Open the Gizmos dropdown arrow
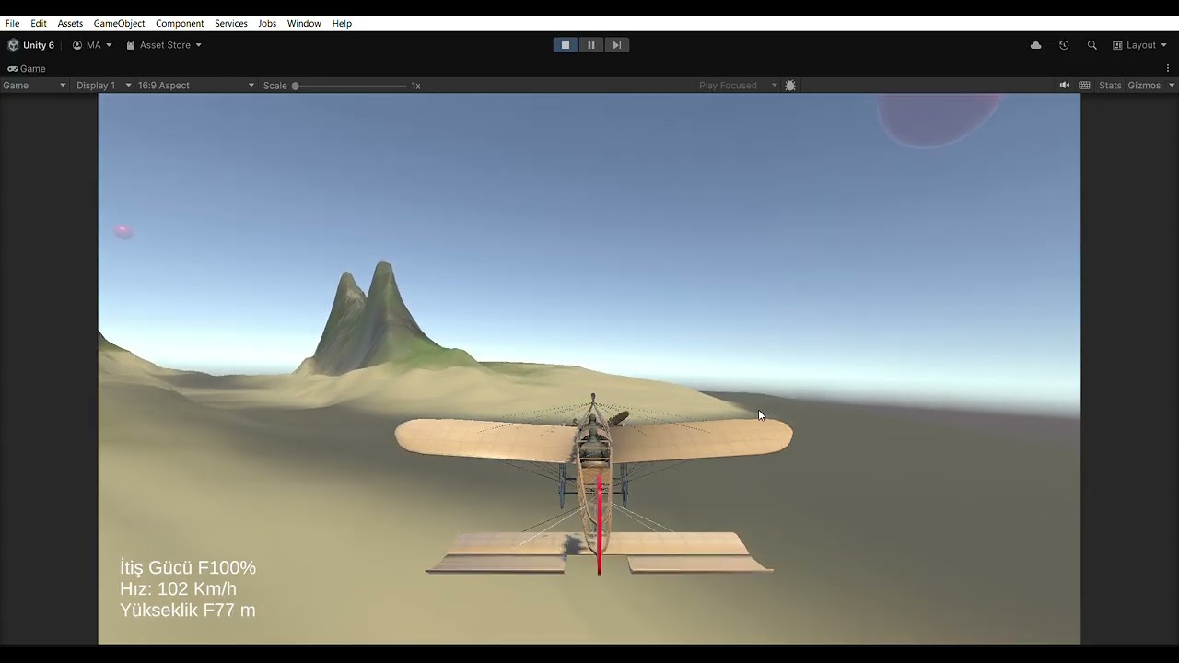 [1172, 86]
